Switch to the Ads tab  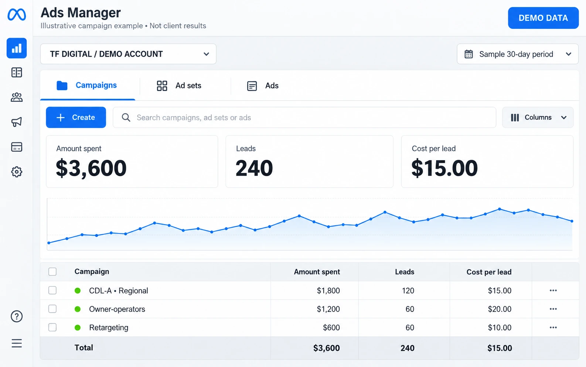point(263,85)
